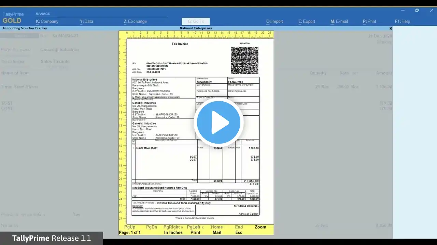437x245 pixels.
Task: Open the Y: Data menu
Action: [x=86, y=21]
